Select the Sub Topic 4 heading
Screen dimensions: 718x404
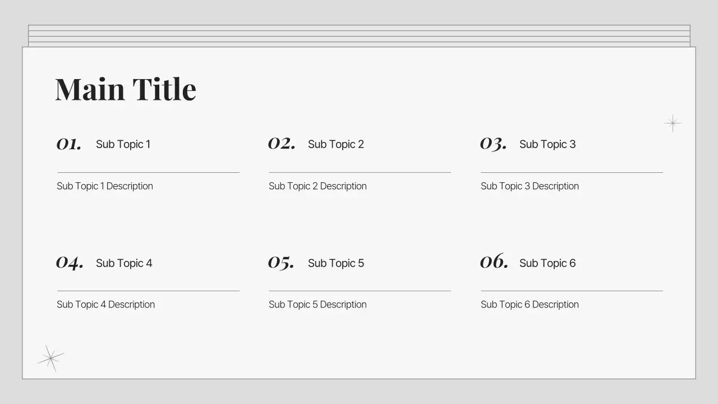(x=124, y=263)
